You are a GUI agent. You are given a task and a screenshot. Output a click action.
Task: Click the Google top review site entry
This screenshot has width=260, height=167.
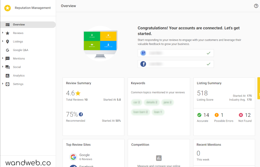(84, 157)
